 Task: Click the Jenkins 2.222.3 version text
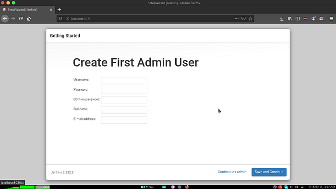(x=62, y=172)
